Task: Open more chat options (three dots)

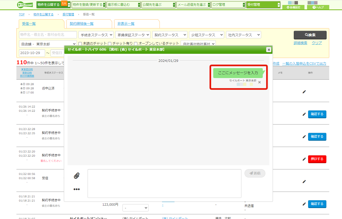Action: click(76, 189)
